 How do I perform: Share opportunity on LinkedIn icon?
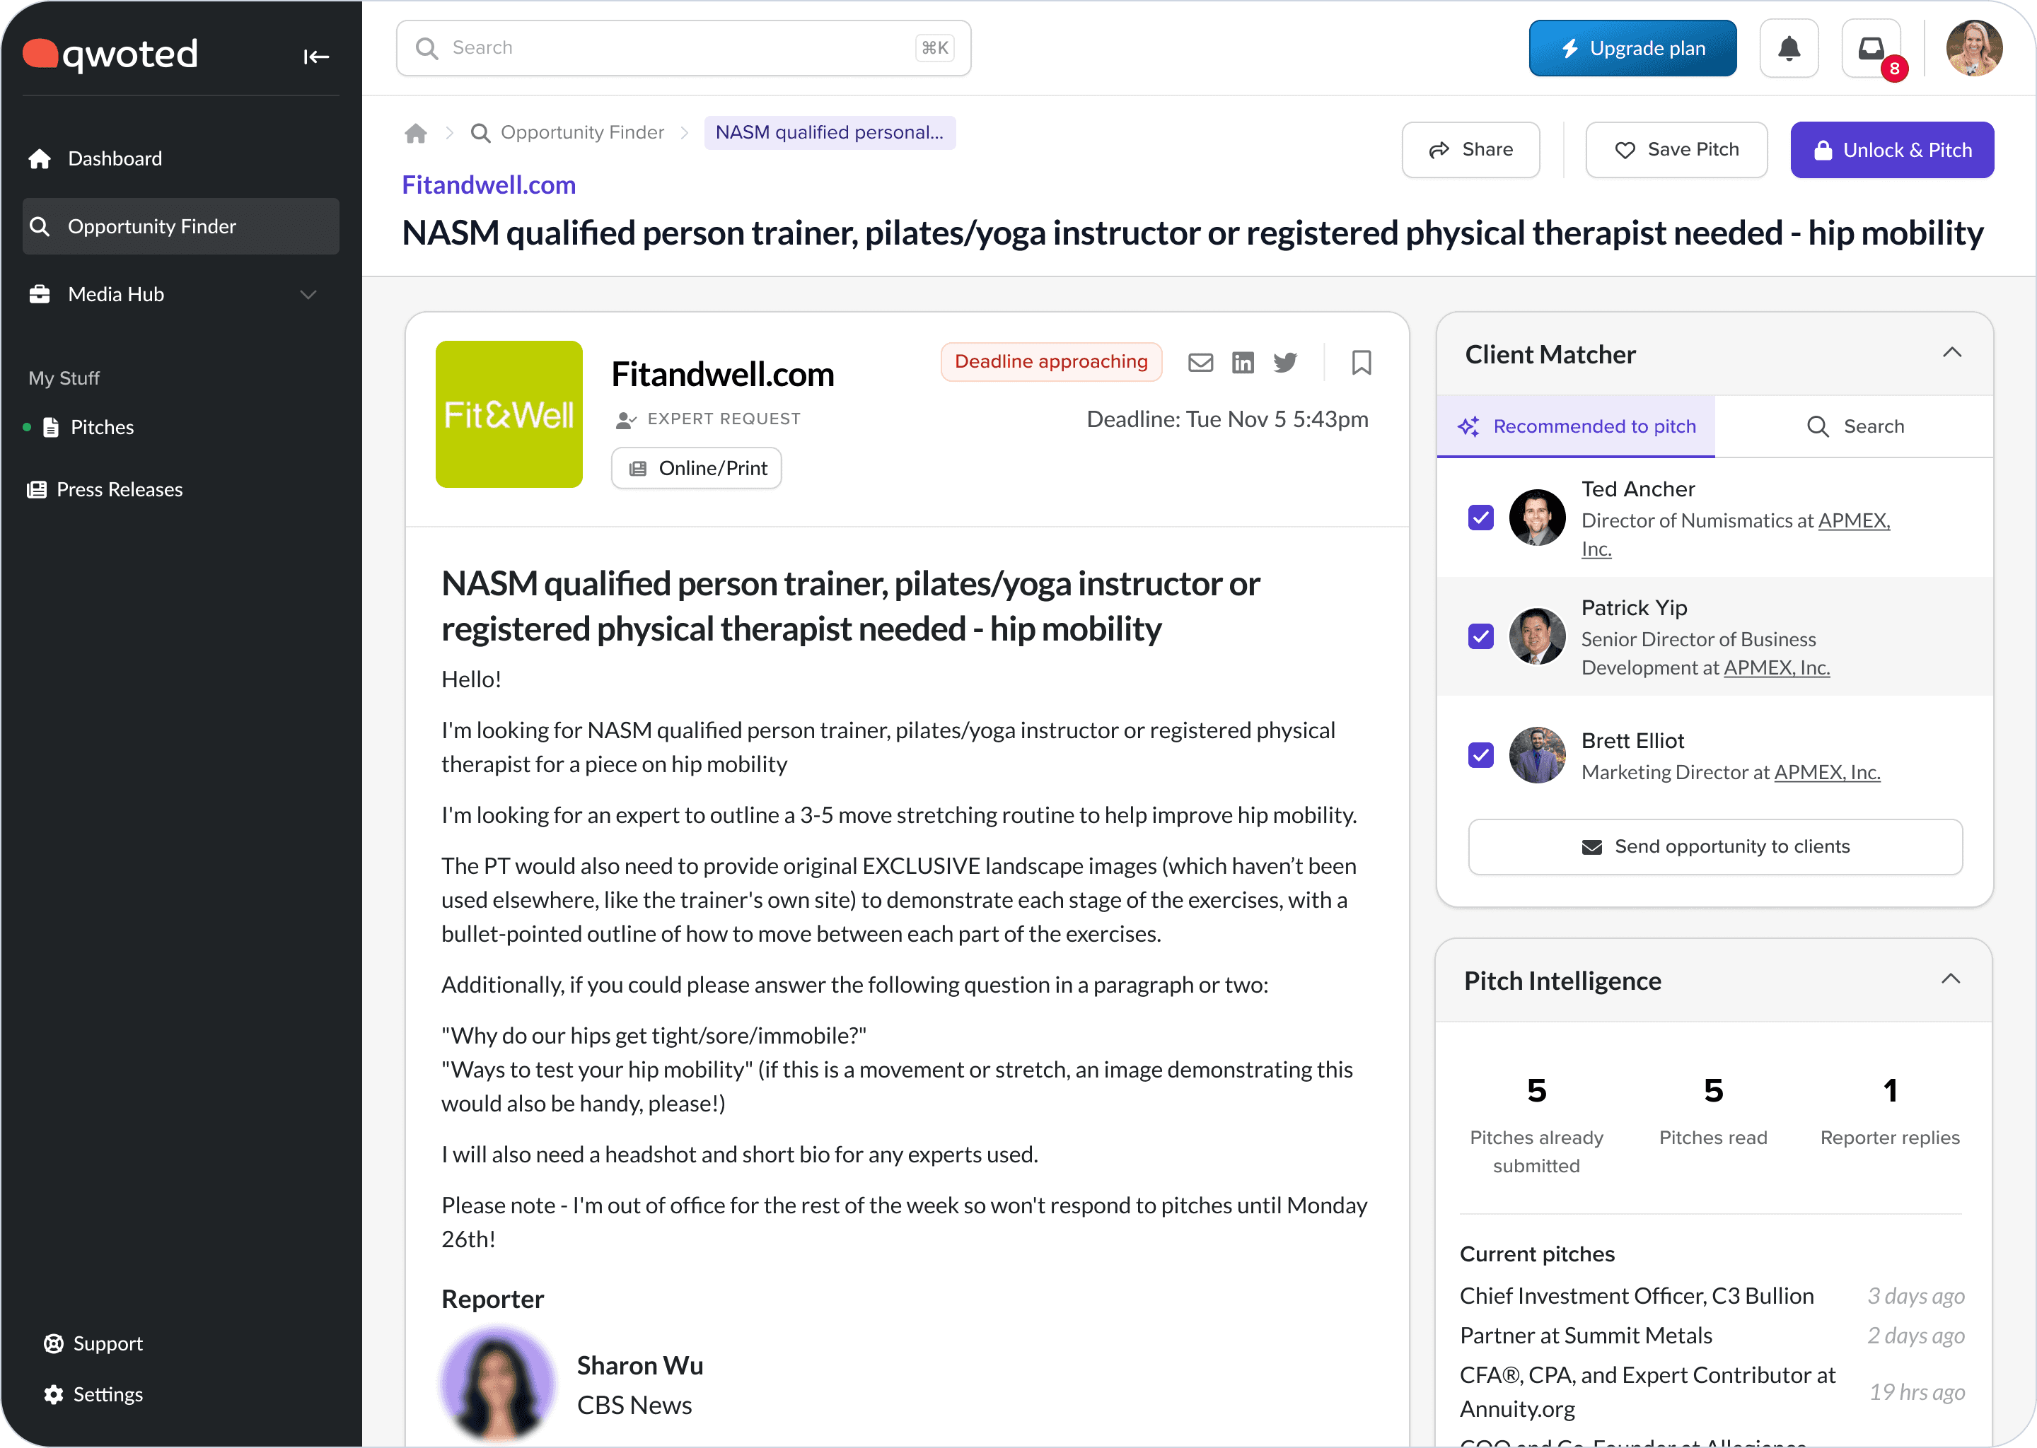click(x=1242, y=362)
